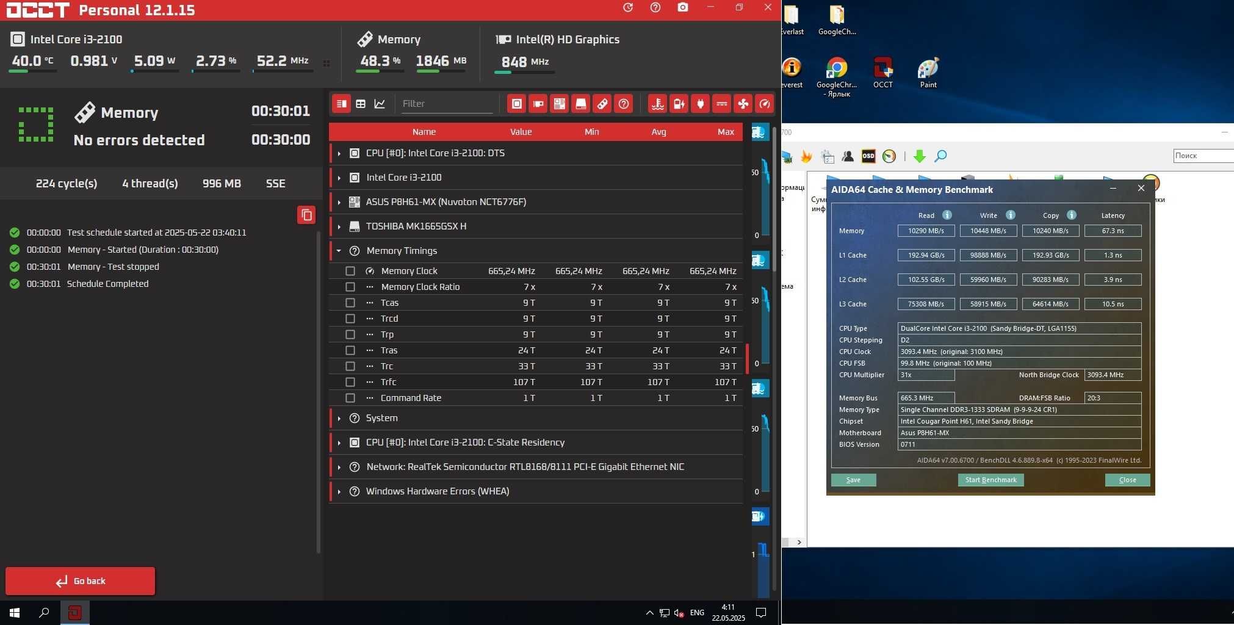Screen dimensions: 1234x625
Task: Collapse the Memory Timings group
Action: pyautogui.click(x=339, y=251)
